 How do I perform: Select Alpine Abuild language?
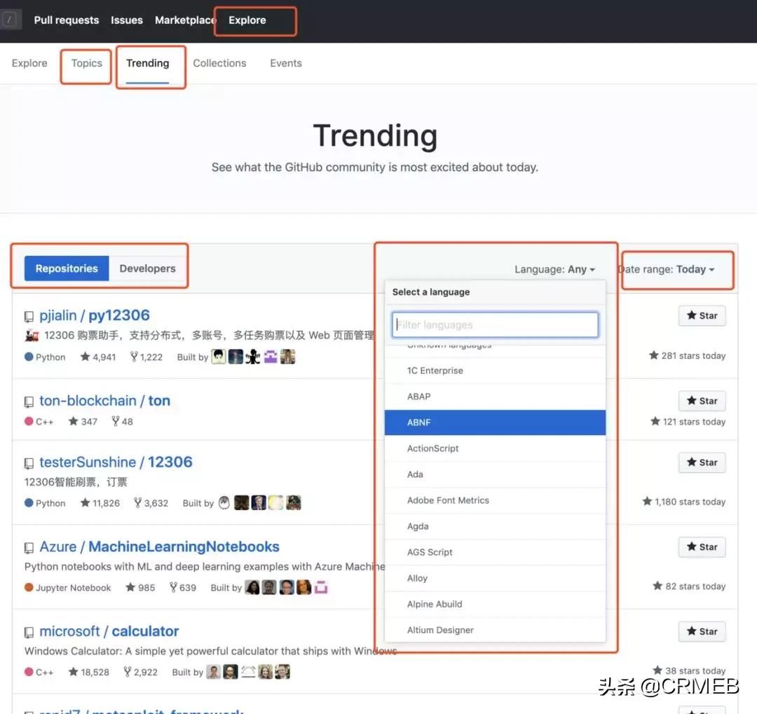coord(495,605)
